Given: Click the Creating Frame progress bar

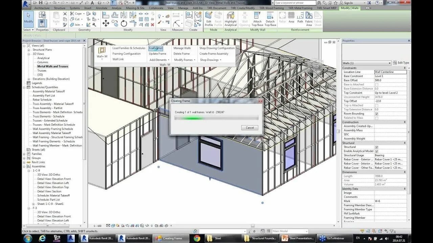Looking at the screenshot, I should pyautogui.click(x=216, y=118).
